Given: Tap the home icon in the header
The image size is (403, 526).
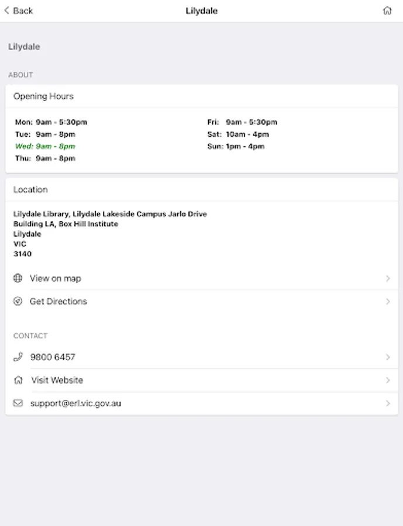Looking at the screenshot, I should [387, 11].
